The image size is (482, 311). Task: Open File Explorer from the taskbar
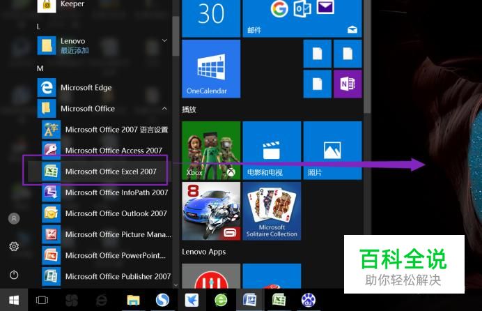pyautogui.click(x=133, y=300)
